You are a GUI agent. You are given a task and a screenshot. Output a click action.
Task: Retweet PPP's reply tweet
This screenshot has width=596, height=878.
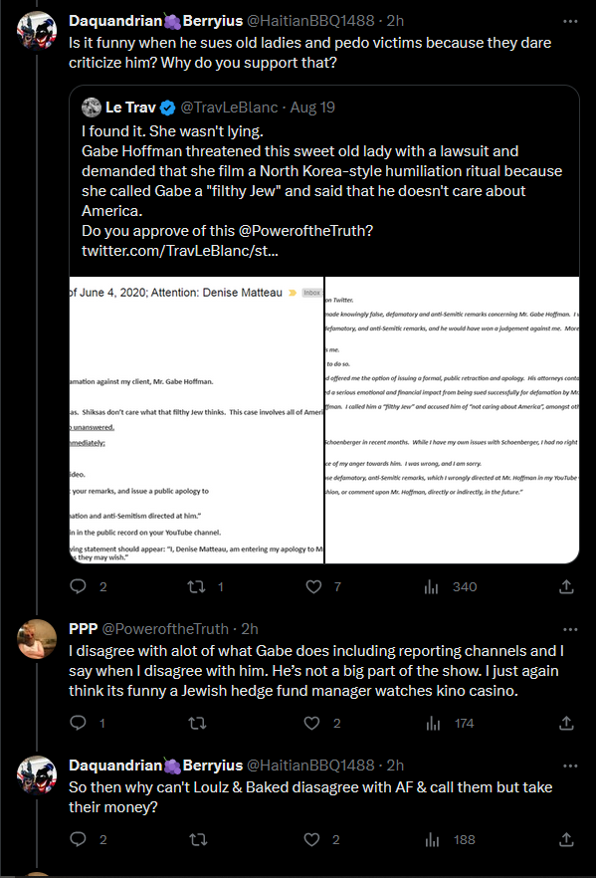coord(198,723)
